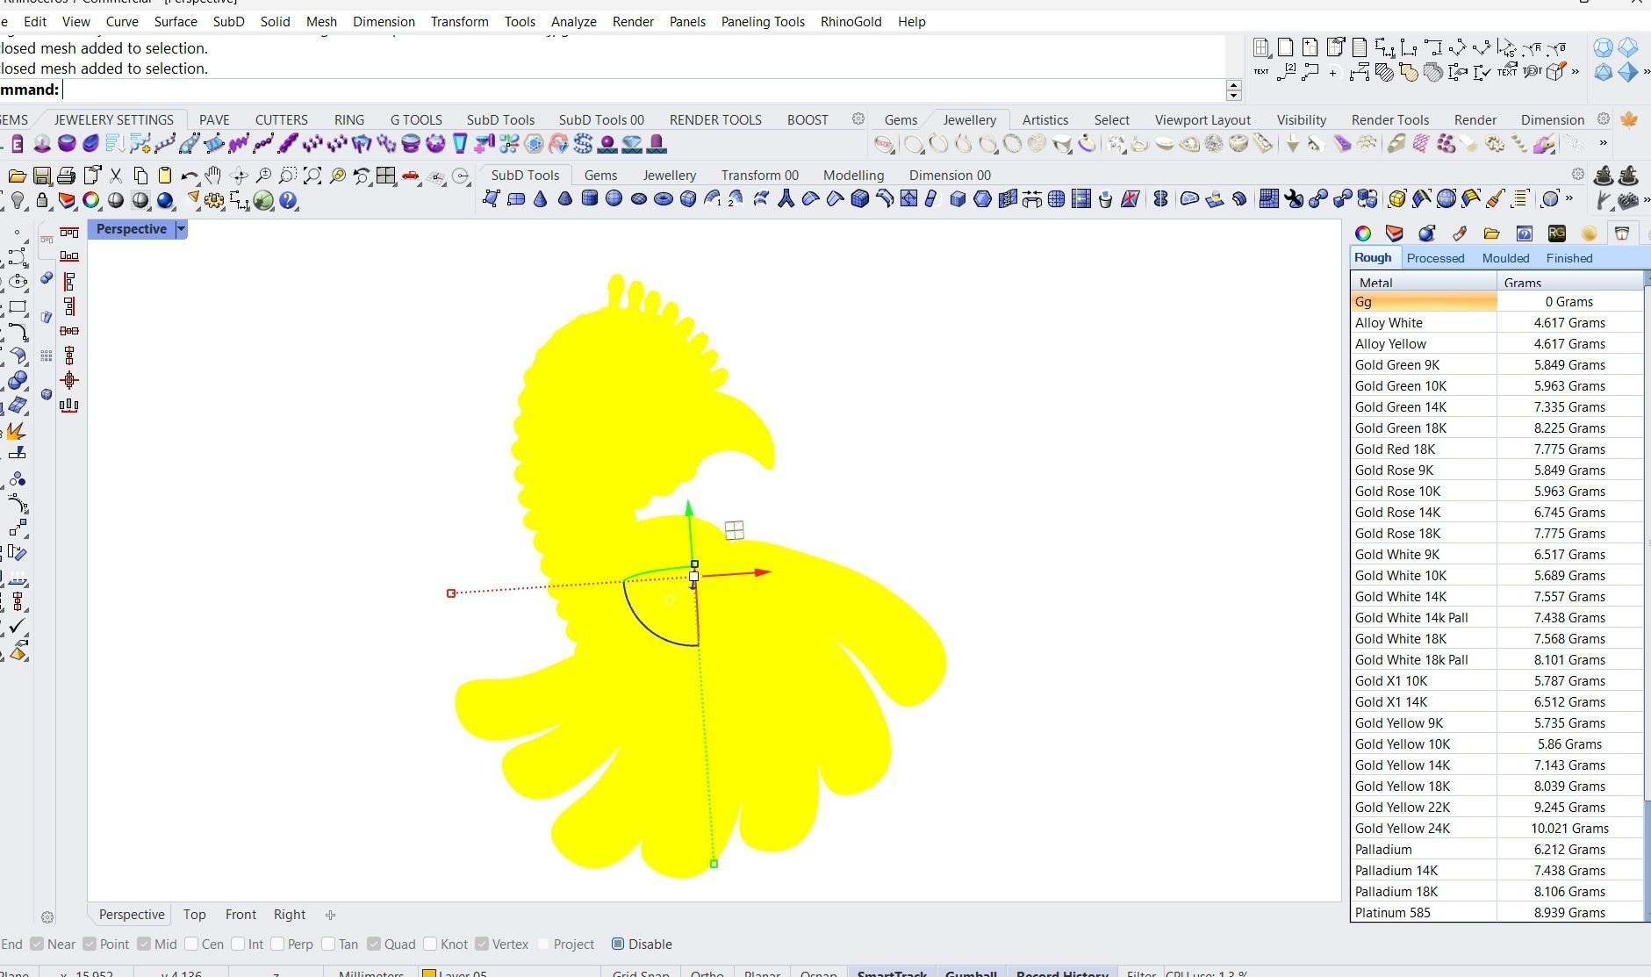Open the Paneling Tools menu
Screen dimensions: 1651x977
(x=763, y=21)
